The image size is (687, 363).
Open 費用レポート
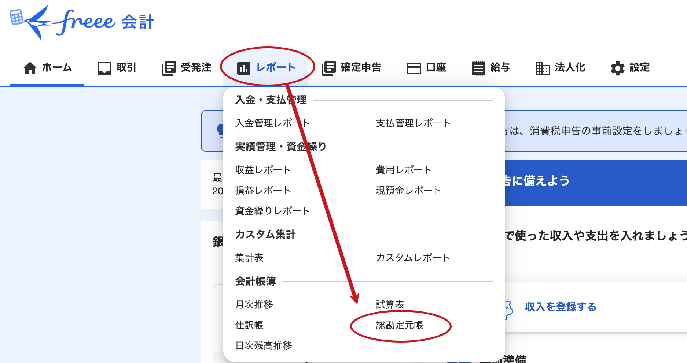coord(404,170)
